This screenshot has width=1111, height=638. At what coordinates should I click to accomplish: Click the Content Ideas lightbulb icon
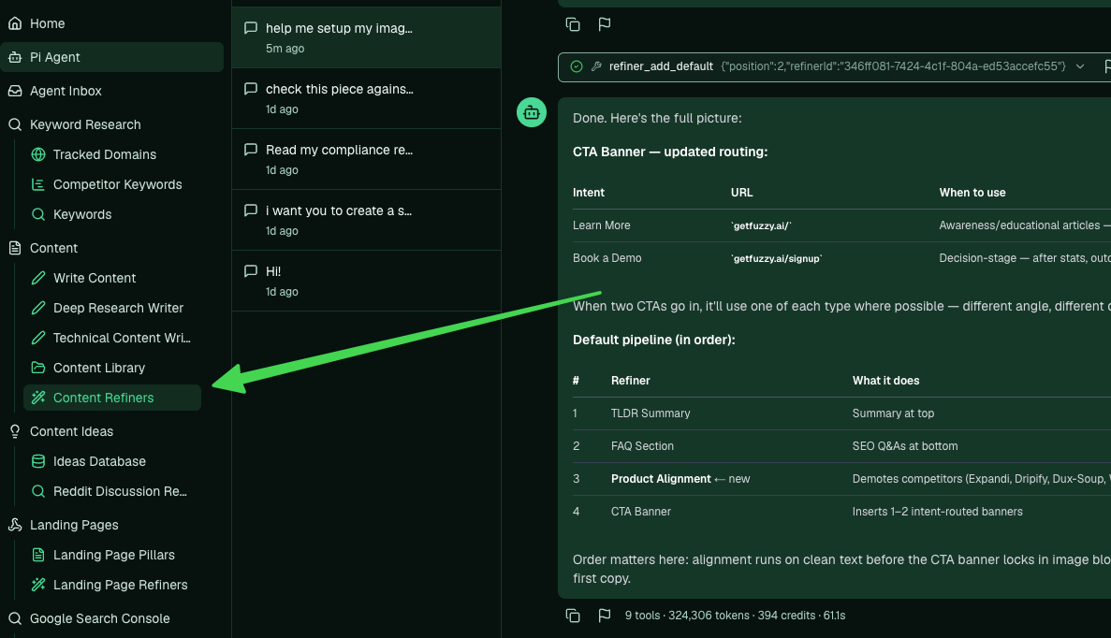point(15,431)
